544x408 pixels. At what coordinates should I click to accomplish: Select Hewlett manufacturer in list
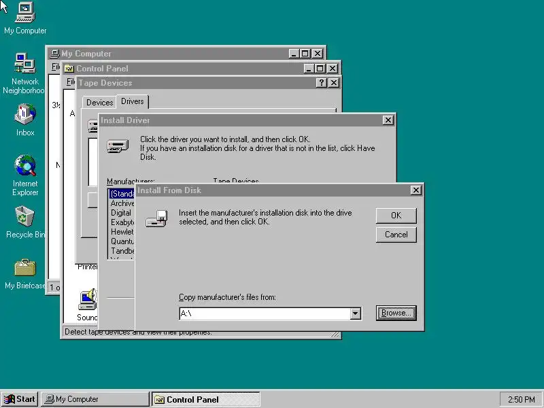click(122, 232)
